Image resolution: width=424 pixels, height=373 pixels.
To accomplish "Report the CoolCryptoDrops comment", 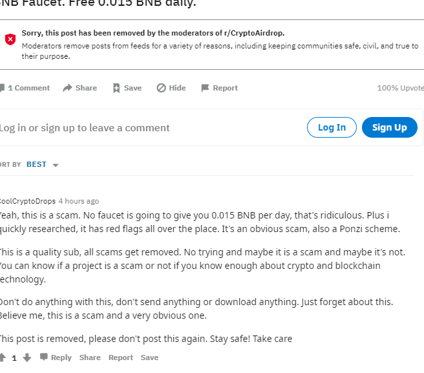I will pos(121,357).
